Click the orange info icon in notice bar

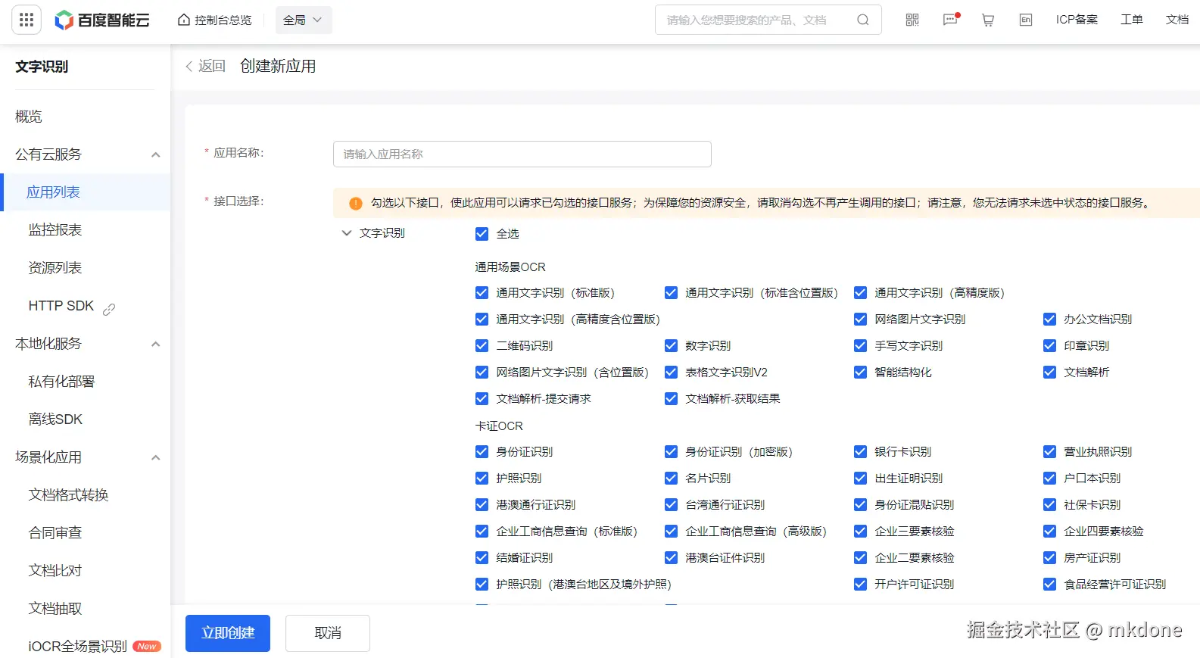pos(356,203)
